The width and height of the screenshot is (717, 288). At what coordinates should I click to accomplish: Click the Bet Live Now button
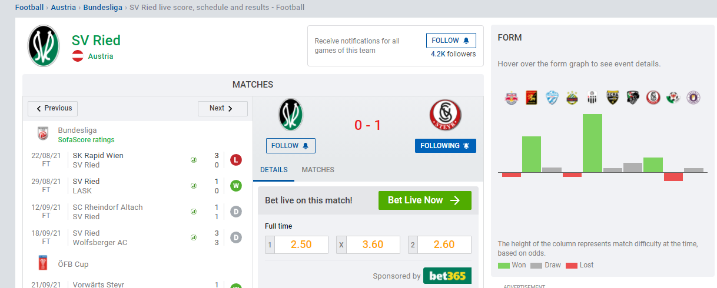click(425, 200)
